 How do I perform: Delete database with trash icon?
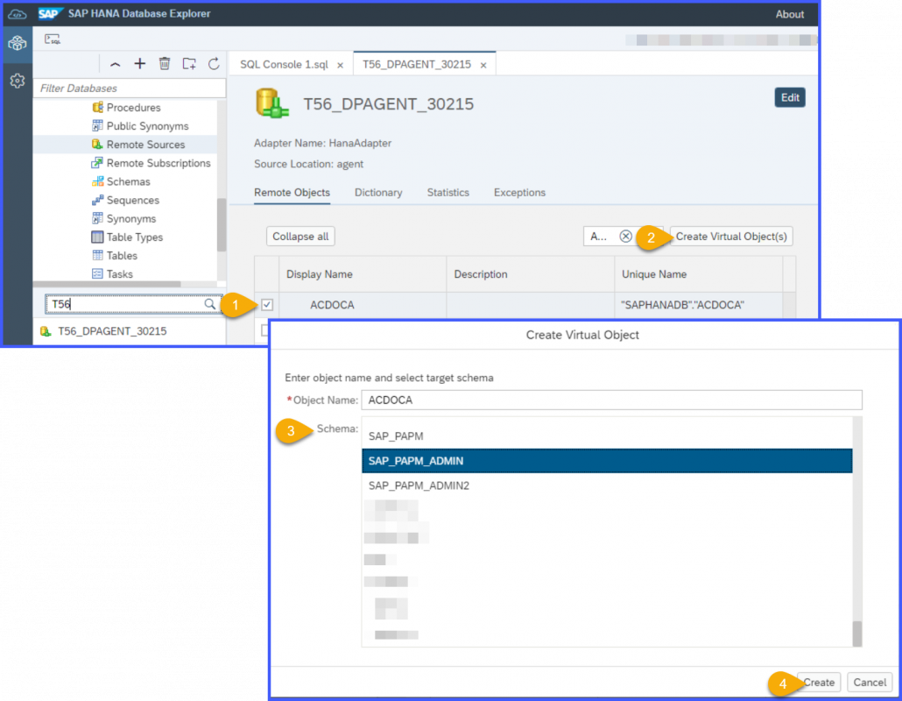pyautogui.click(x=165, y=63)
